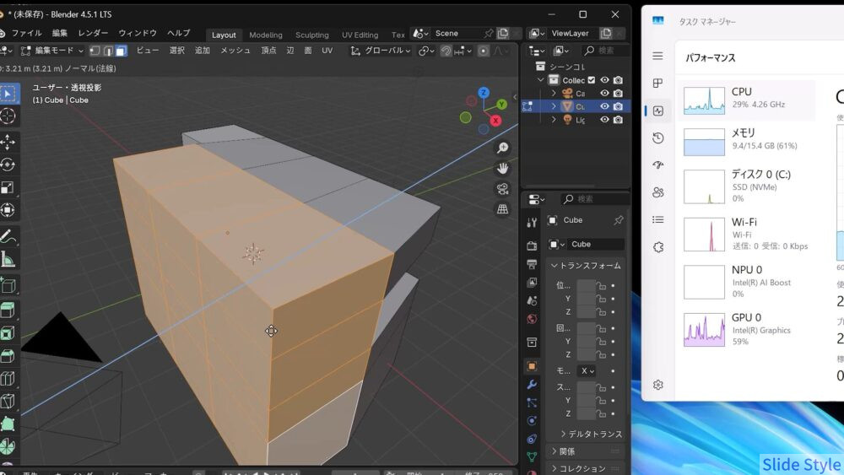Screen dimensions: 844x475
Task: Uncheck the Collection exclude checkbox
Action: pos(592,80)
